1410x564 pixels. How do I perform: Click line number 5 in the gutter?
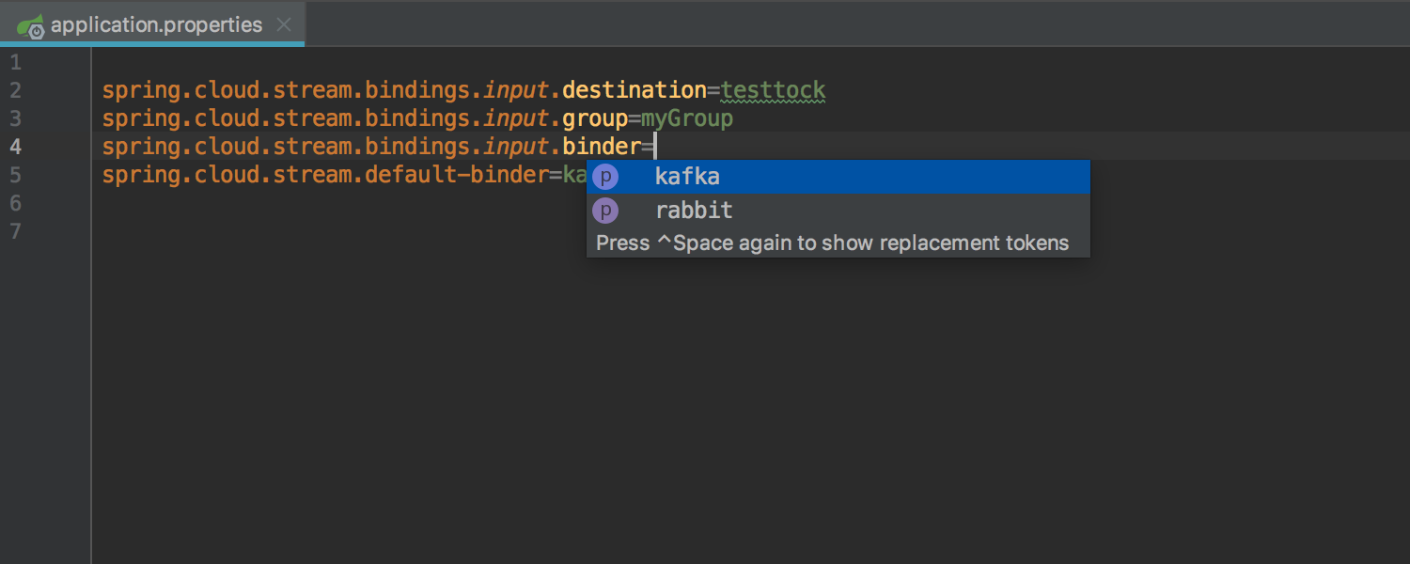pos(15,175)
